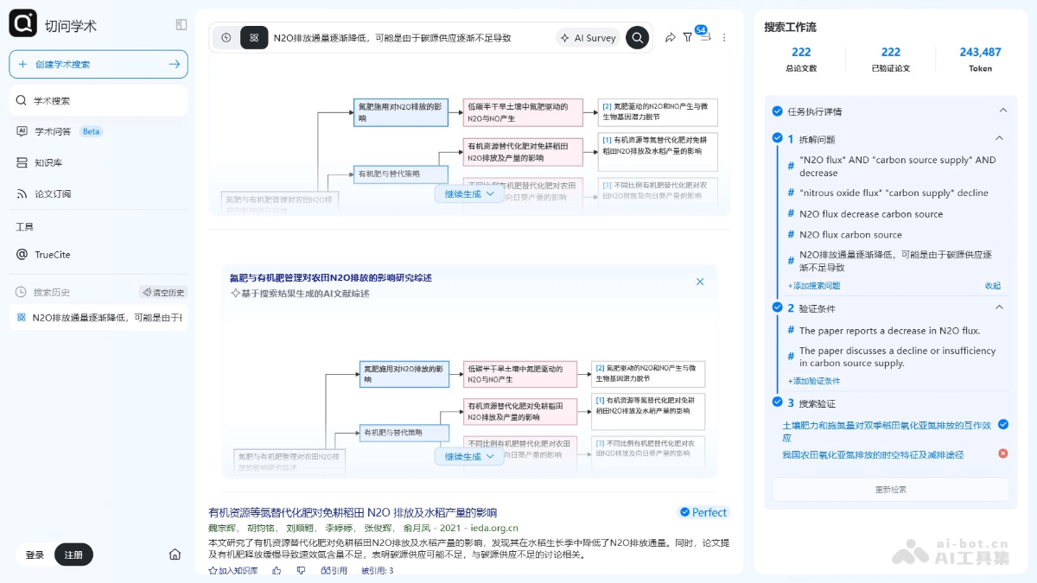The height and width of the screenshot is (583, 1037).
Task: Collapse the 任务执行详情 section
Action: (x=1002, y=111)
